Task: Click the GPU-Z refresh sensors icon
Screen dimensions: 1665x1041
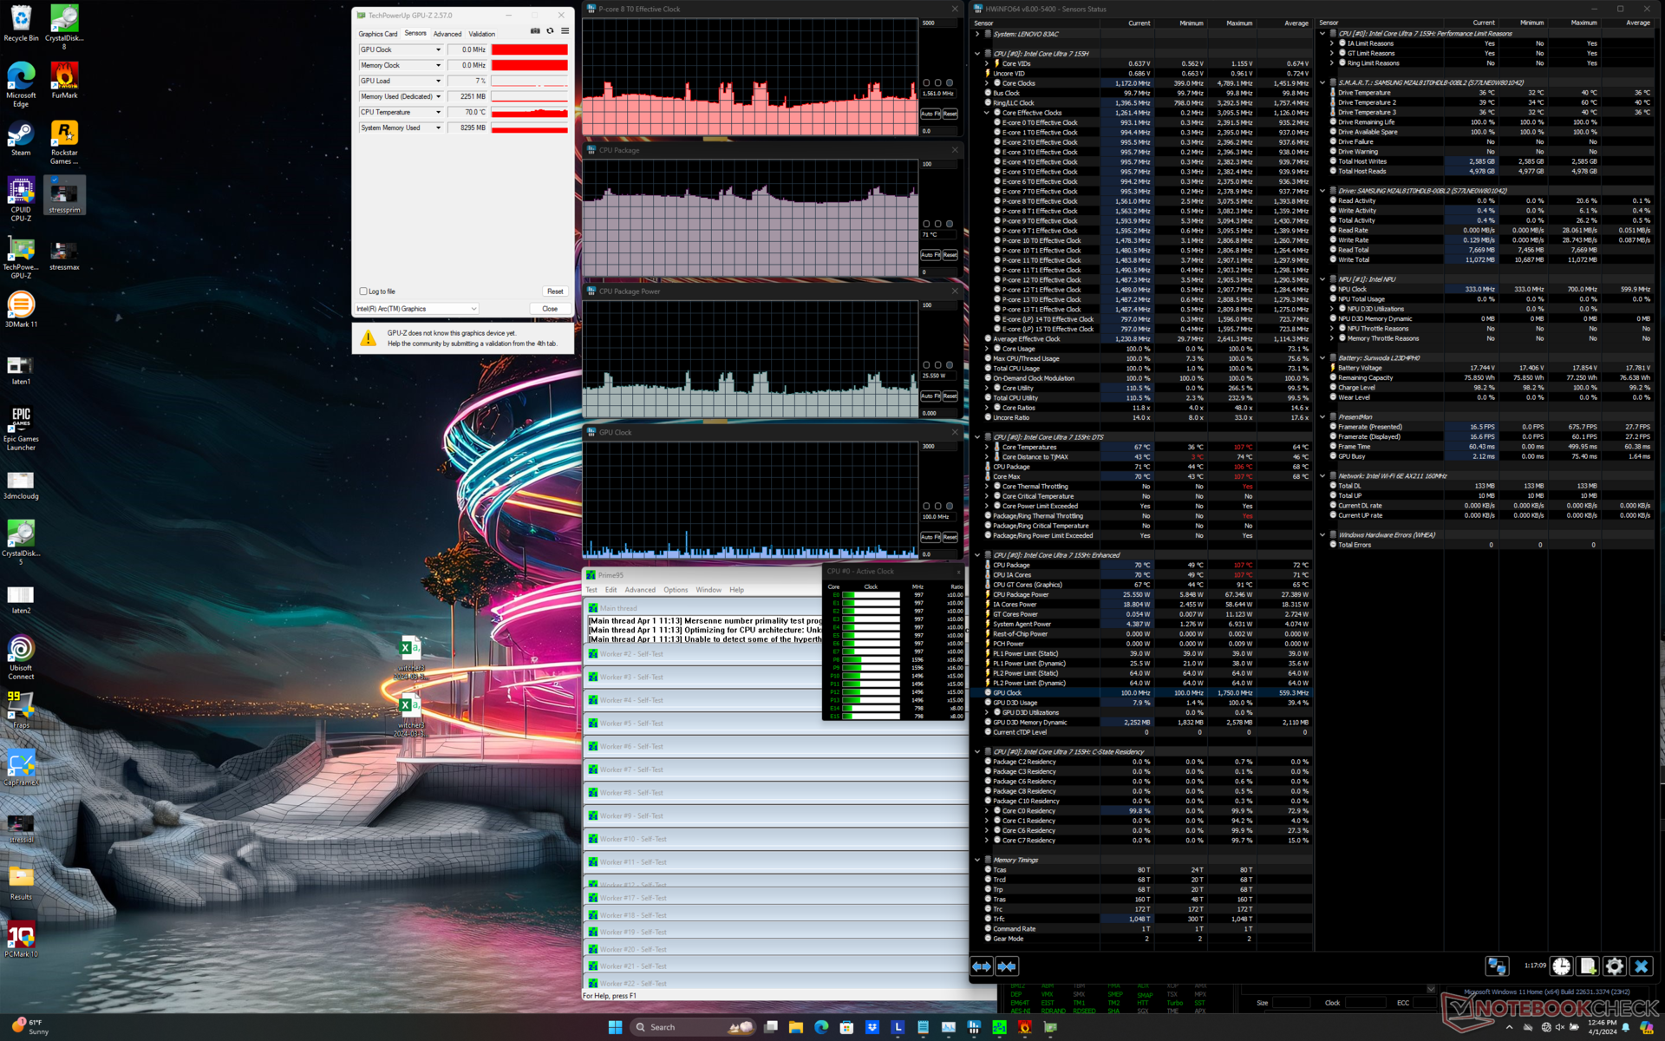Action: click(x=550, y=31)
